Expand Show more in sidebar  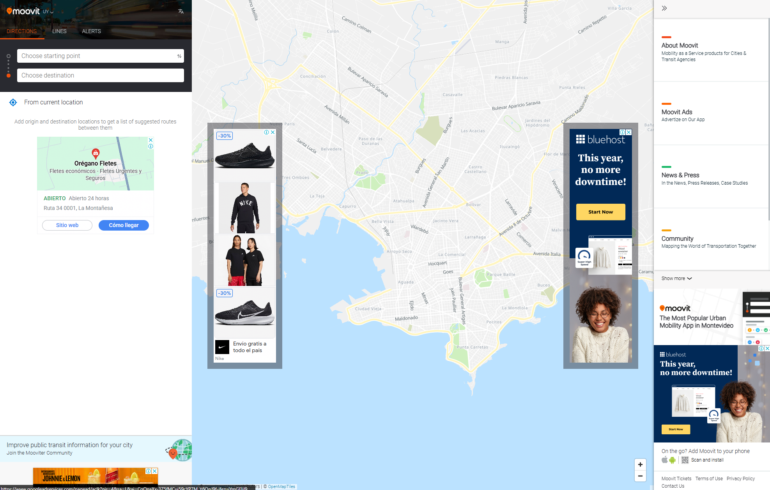676,278
